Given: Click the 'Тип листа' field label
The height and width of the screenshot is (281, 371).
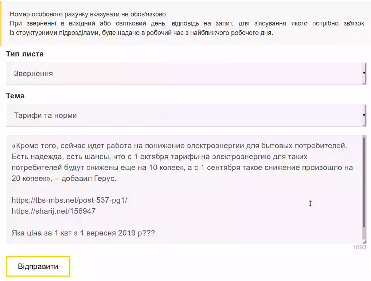Looking at the screenshot, I should point(25,54).
